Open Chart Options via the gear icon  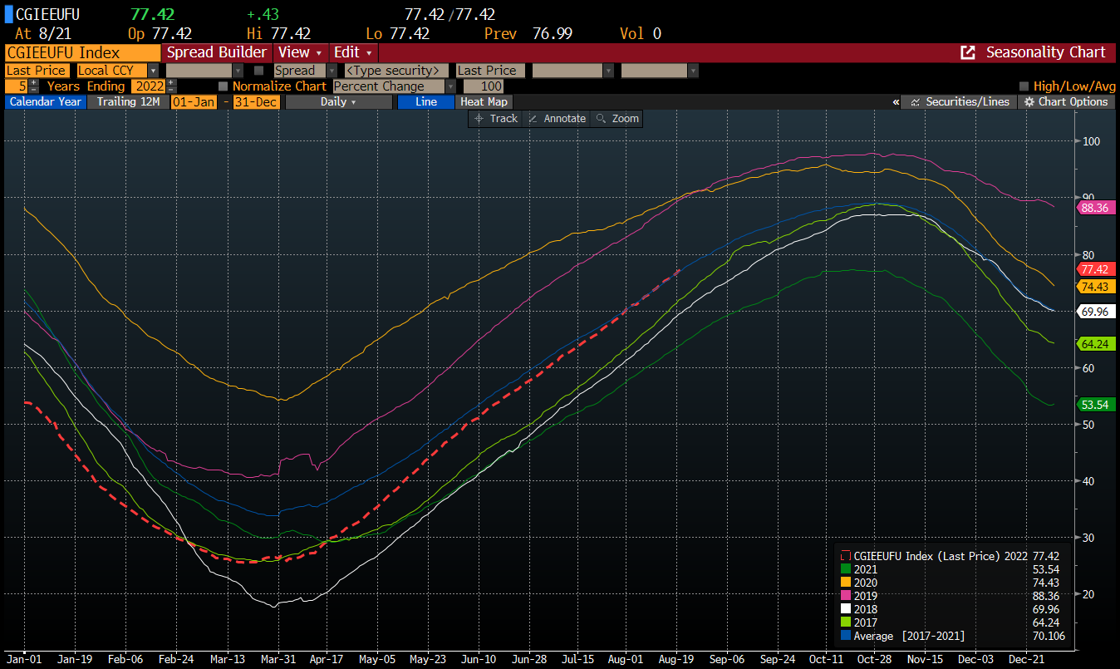(x=1029, y=102)
